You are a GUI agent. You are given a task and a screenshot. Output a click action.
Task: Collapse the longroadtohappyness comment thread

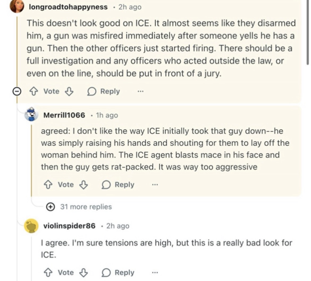click(17, 92)
